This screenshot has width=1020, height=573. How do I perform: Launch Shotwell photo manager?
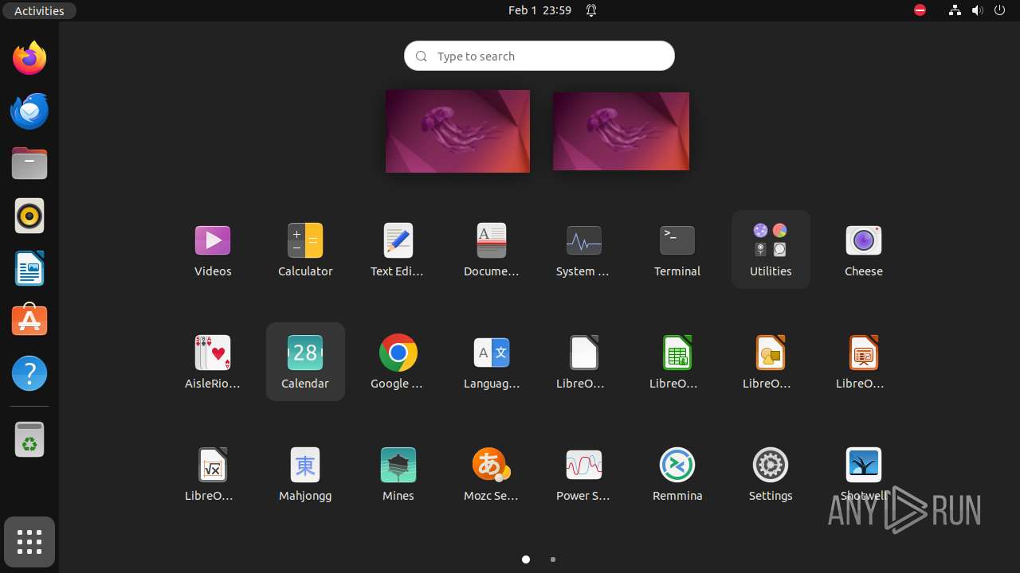[864, 474]
